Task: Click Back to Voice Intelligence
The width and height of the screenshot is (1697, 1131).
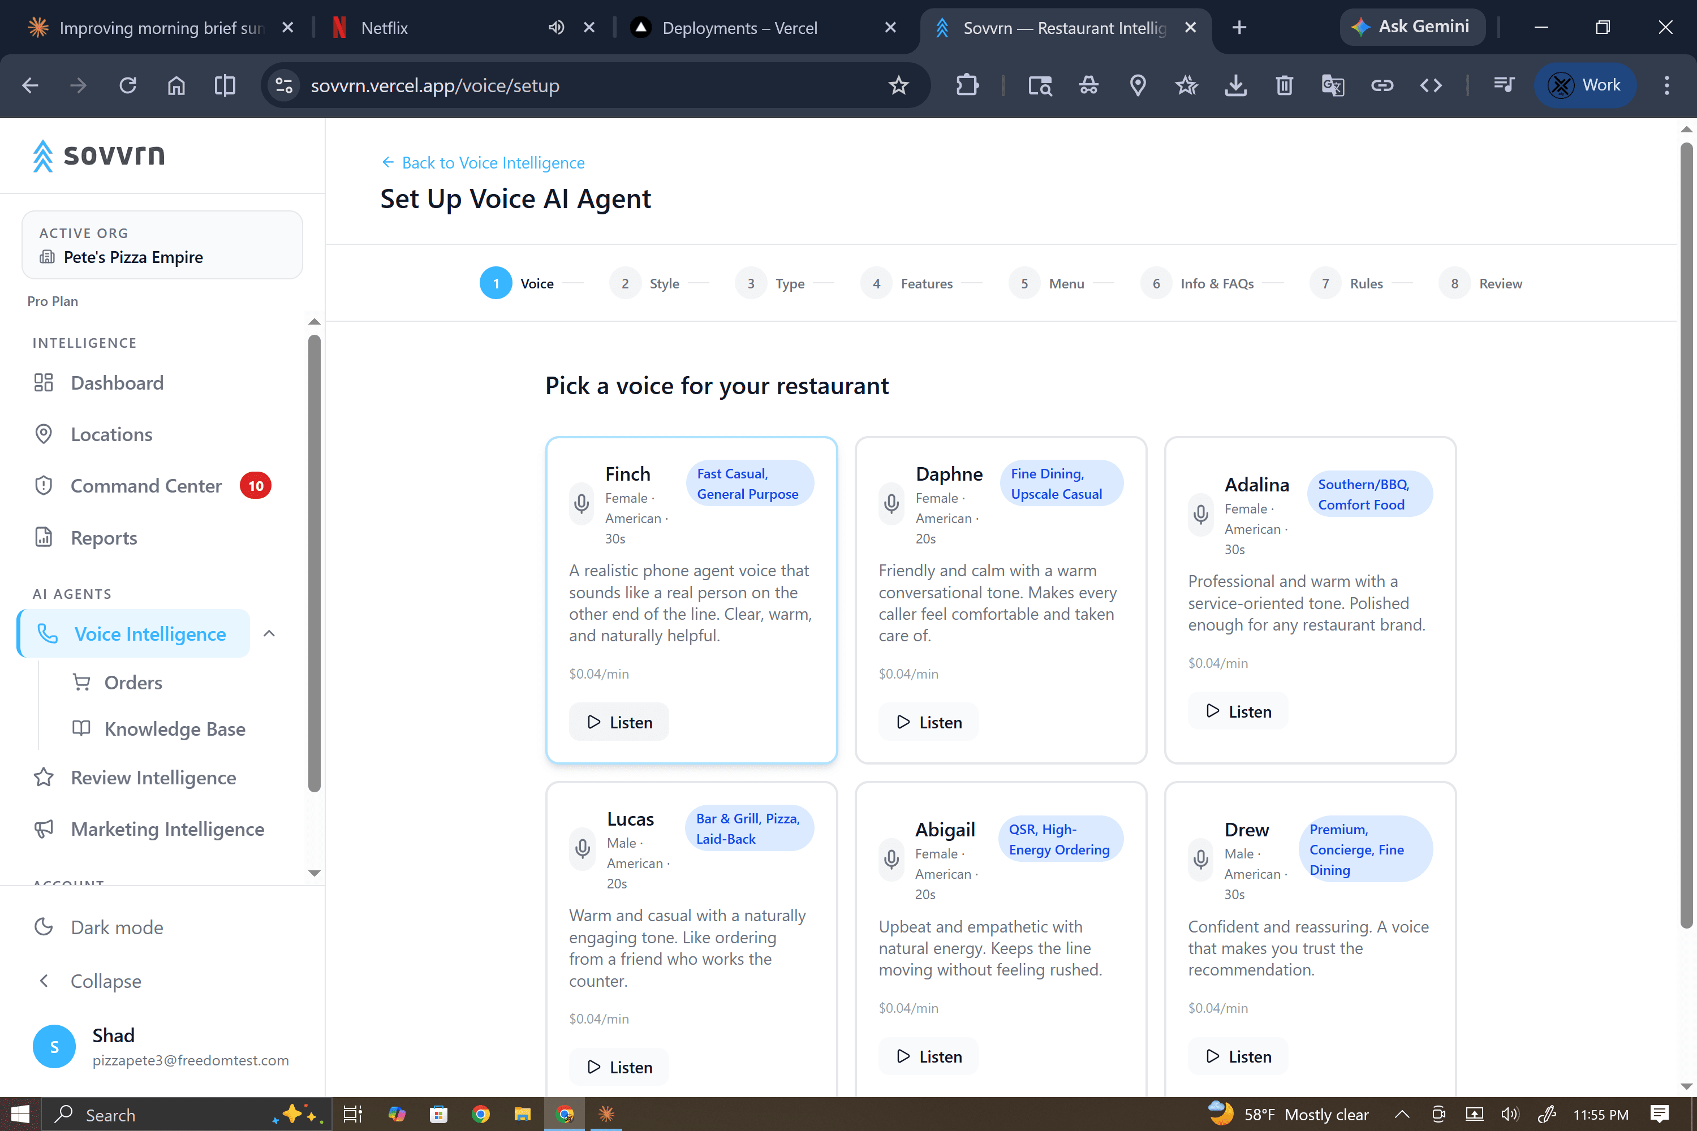Action: tap(483, 162)
